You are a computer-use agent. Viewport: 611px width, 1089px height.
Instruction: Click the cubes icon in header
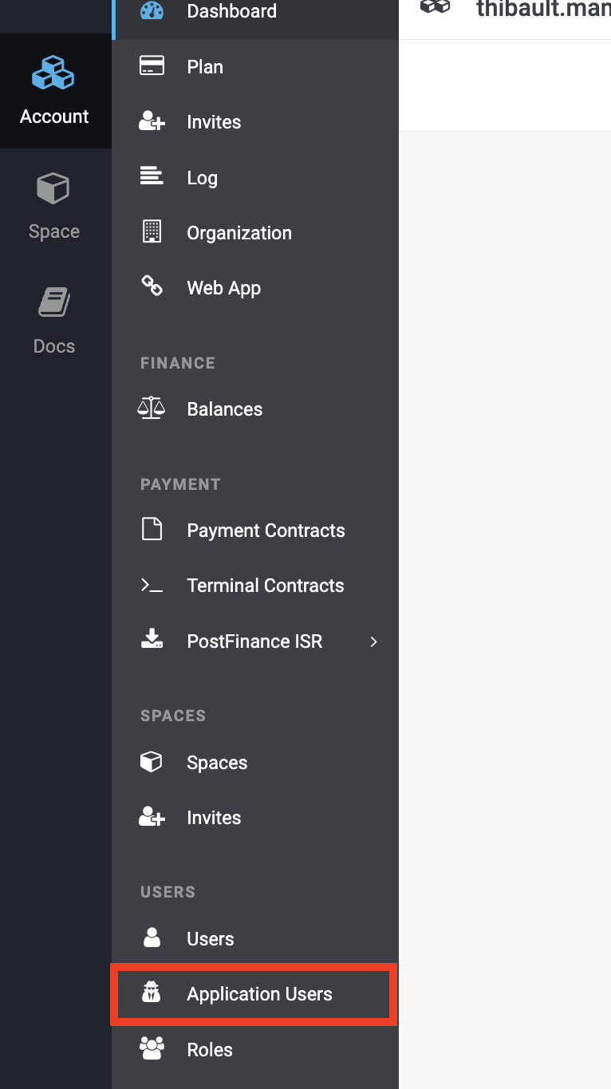pos(436,8)
